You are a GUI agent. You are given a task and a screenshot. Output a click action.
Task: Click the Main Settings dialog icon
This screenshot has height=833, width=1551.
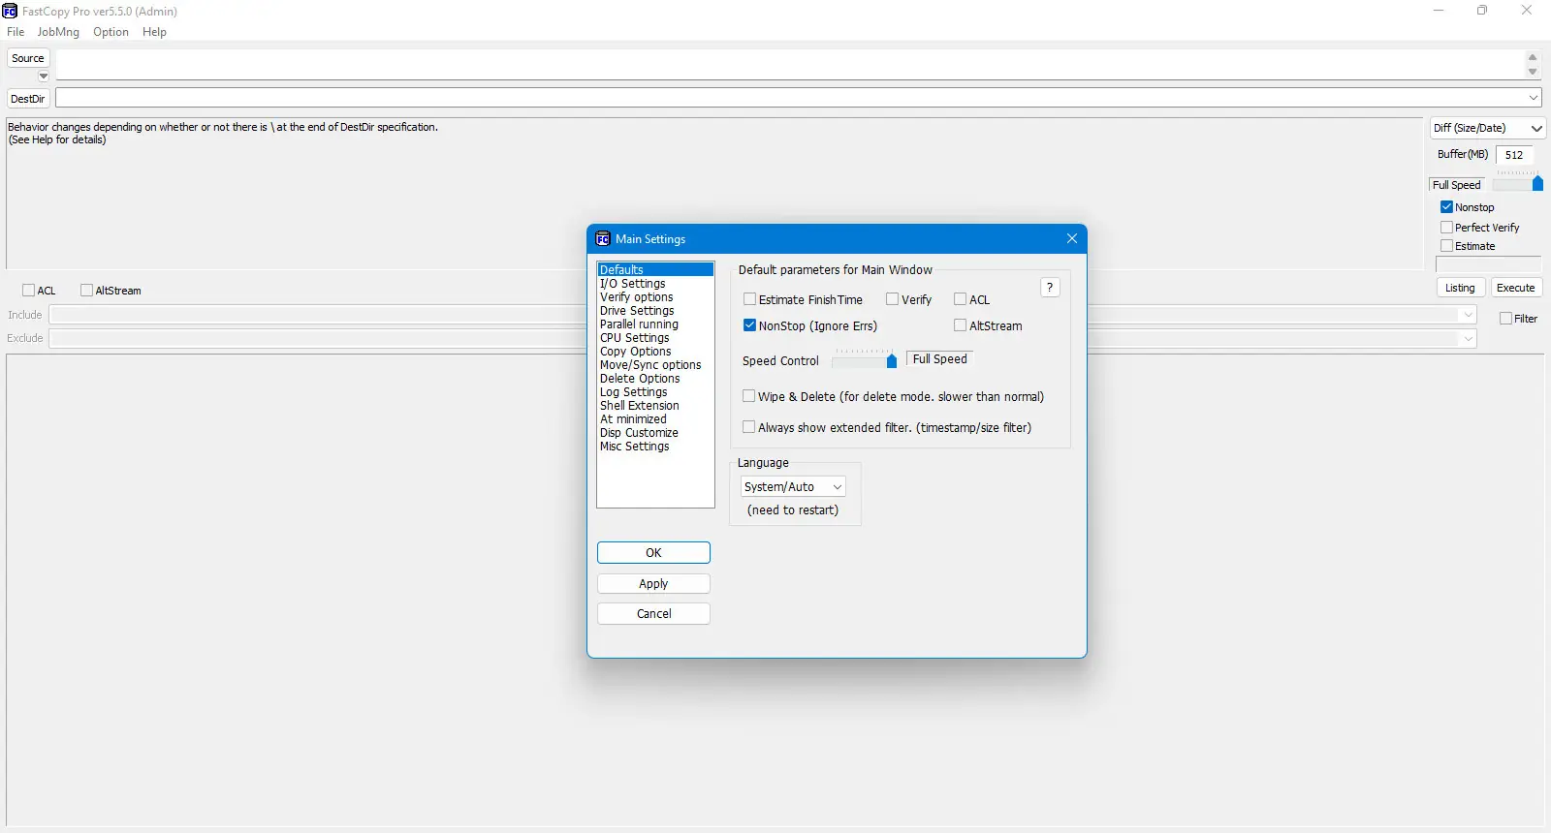click(x=603, y=238)
